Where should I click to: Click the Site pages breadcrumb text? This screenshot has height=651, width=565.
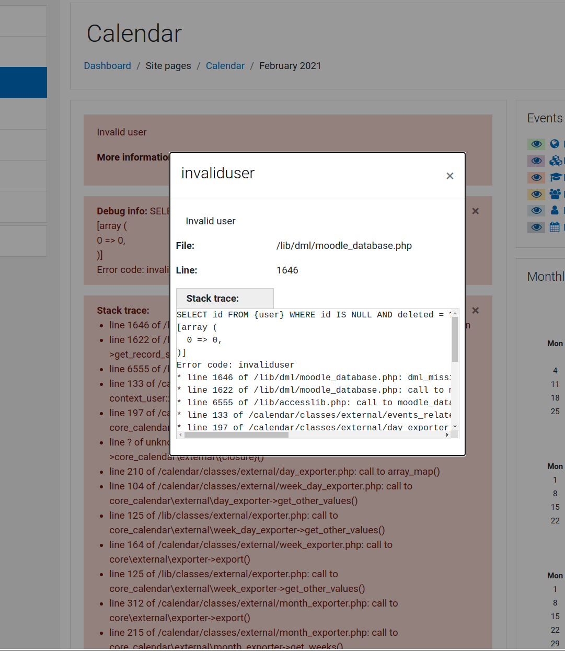tap(168, 66)
